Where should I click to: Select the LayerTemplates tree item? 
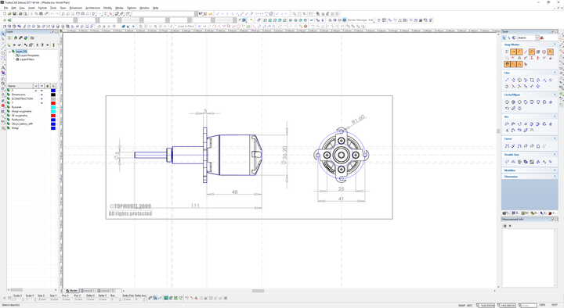(30, 56)
